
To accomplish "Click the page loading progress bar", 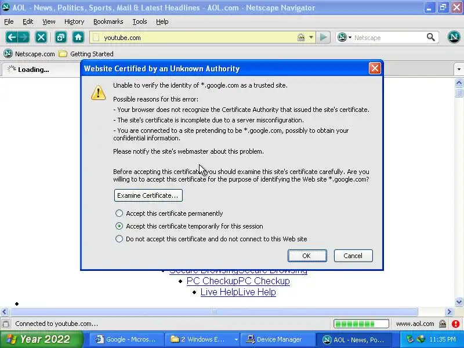I will [361, 324].
